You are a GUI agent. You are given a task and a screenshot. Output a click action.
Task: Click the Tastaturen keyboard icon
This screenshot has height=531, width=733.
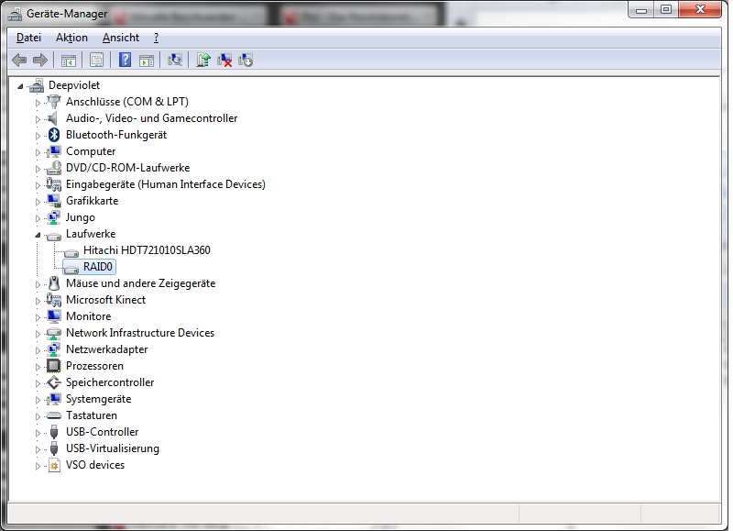(x=54, y=415)
